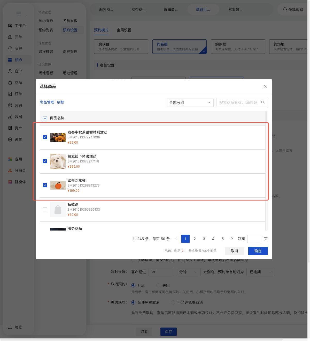Click the search magnifier in product search box
The height and width of the screenshot is (341, 310).
(x=263, y=102)
